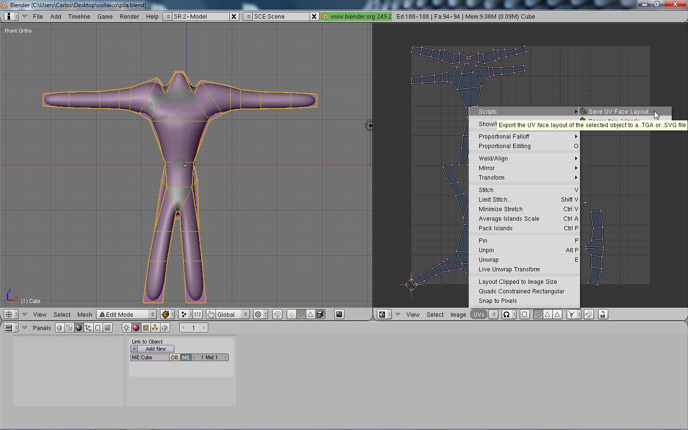Open the Global orientation dropdown
The image size is (688, 430).
[233, 314]
